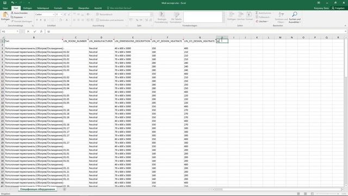Open Bedingte Formatierung menu
348x196 pixels.
click(x=161, y=17)
